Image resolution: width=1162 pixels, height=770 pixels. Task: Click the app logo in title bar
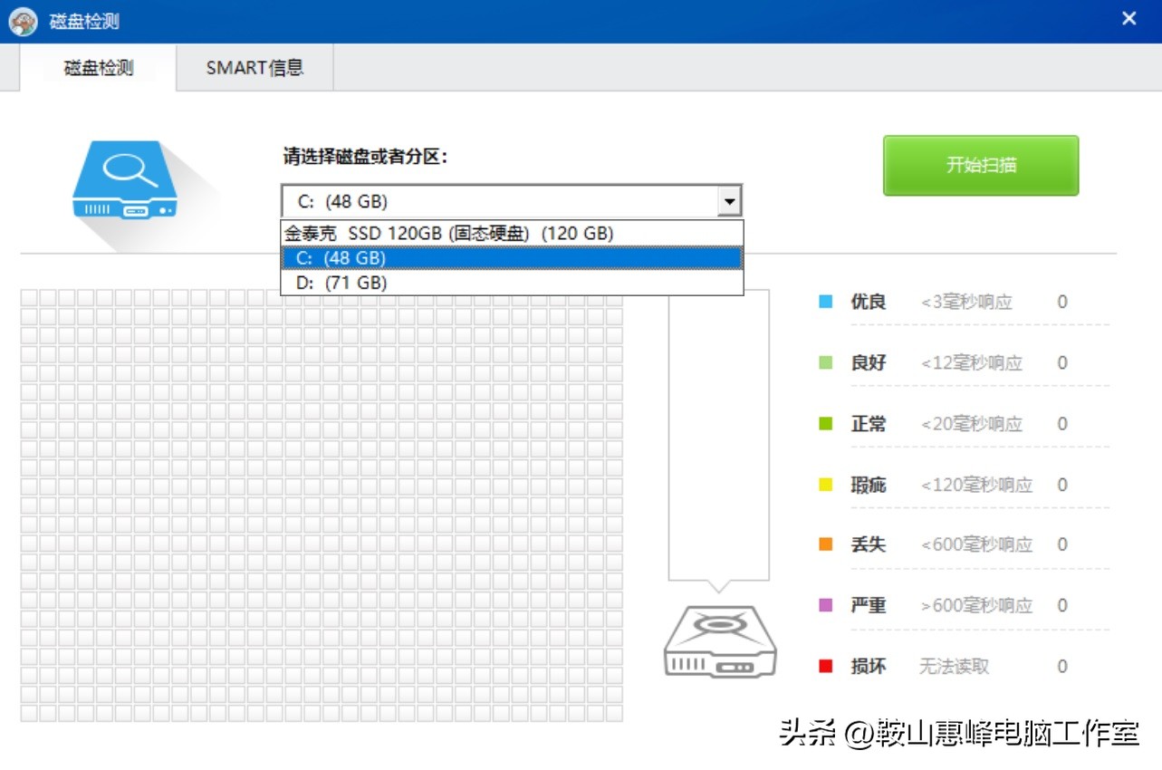23,21
